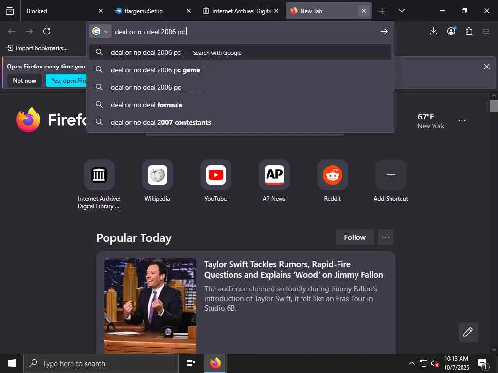Reload the current page
The image size is (498, 373).
coord(47,31)
